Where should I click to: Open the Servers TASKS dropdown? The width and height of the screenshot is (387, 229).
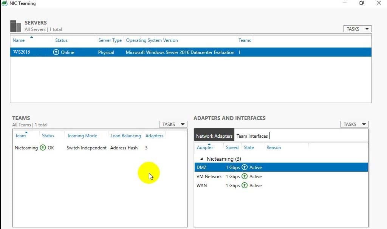click(358, 29)
